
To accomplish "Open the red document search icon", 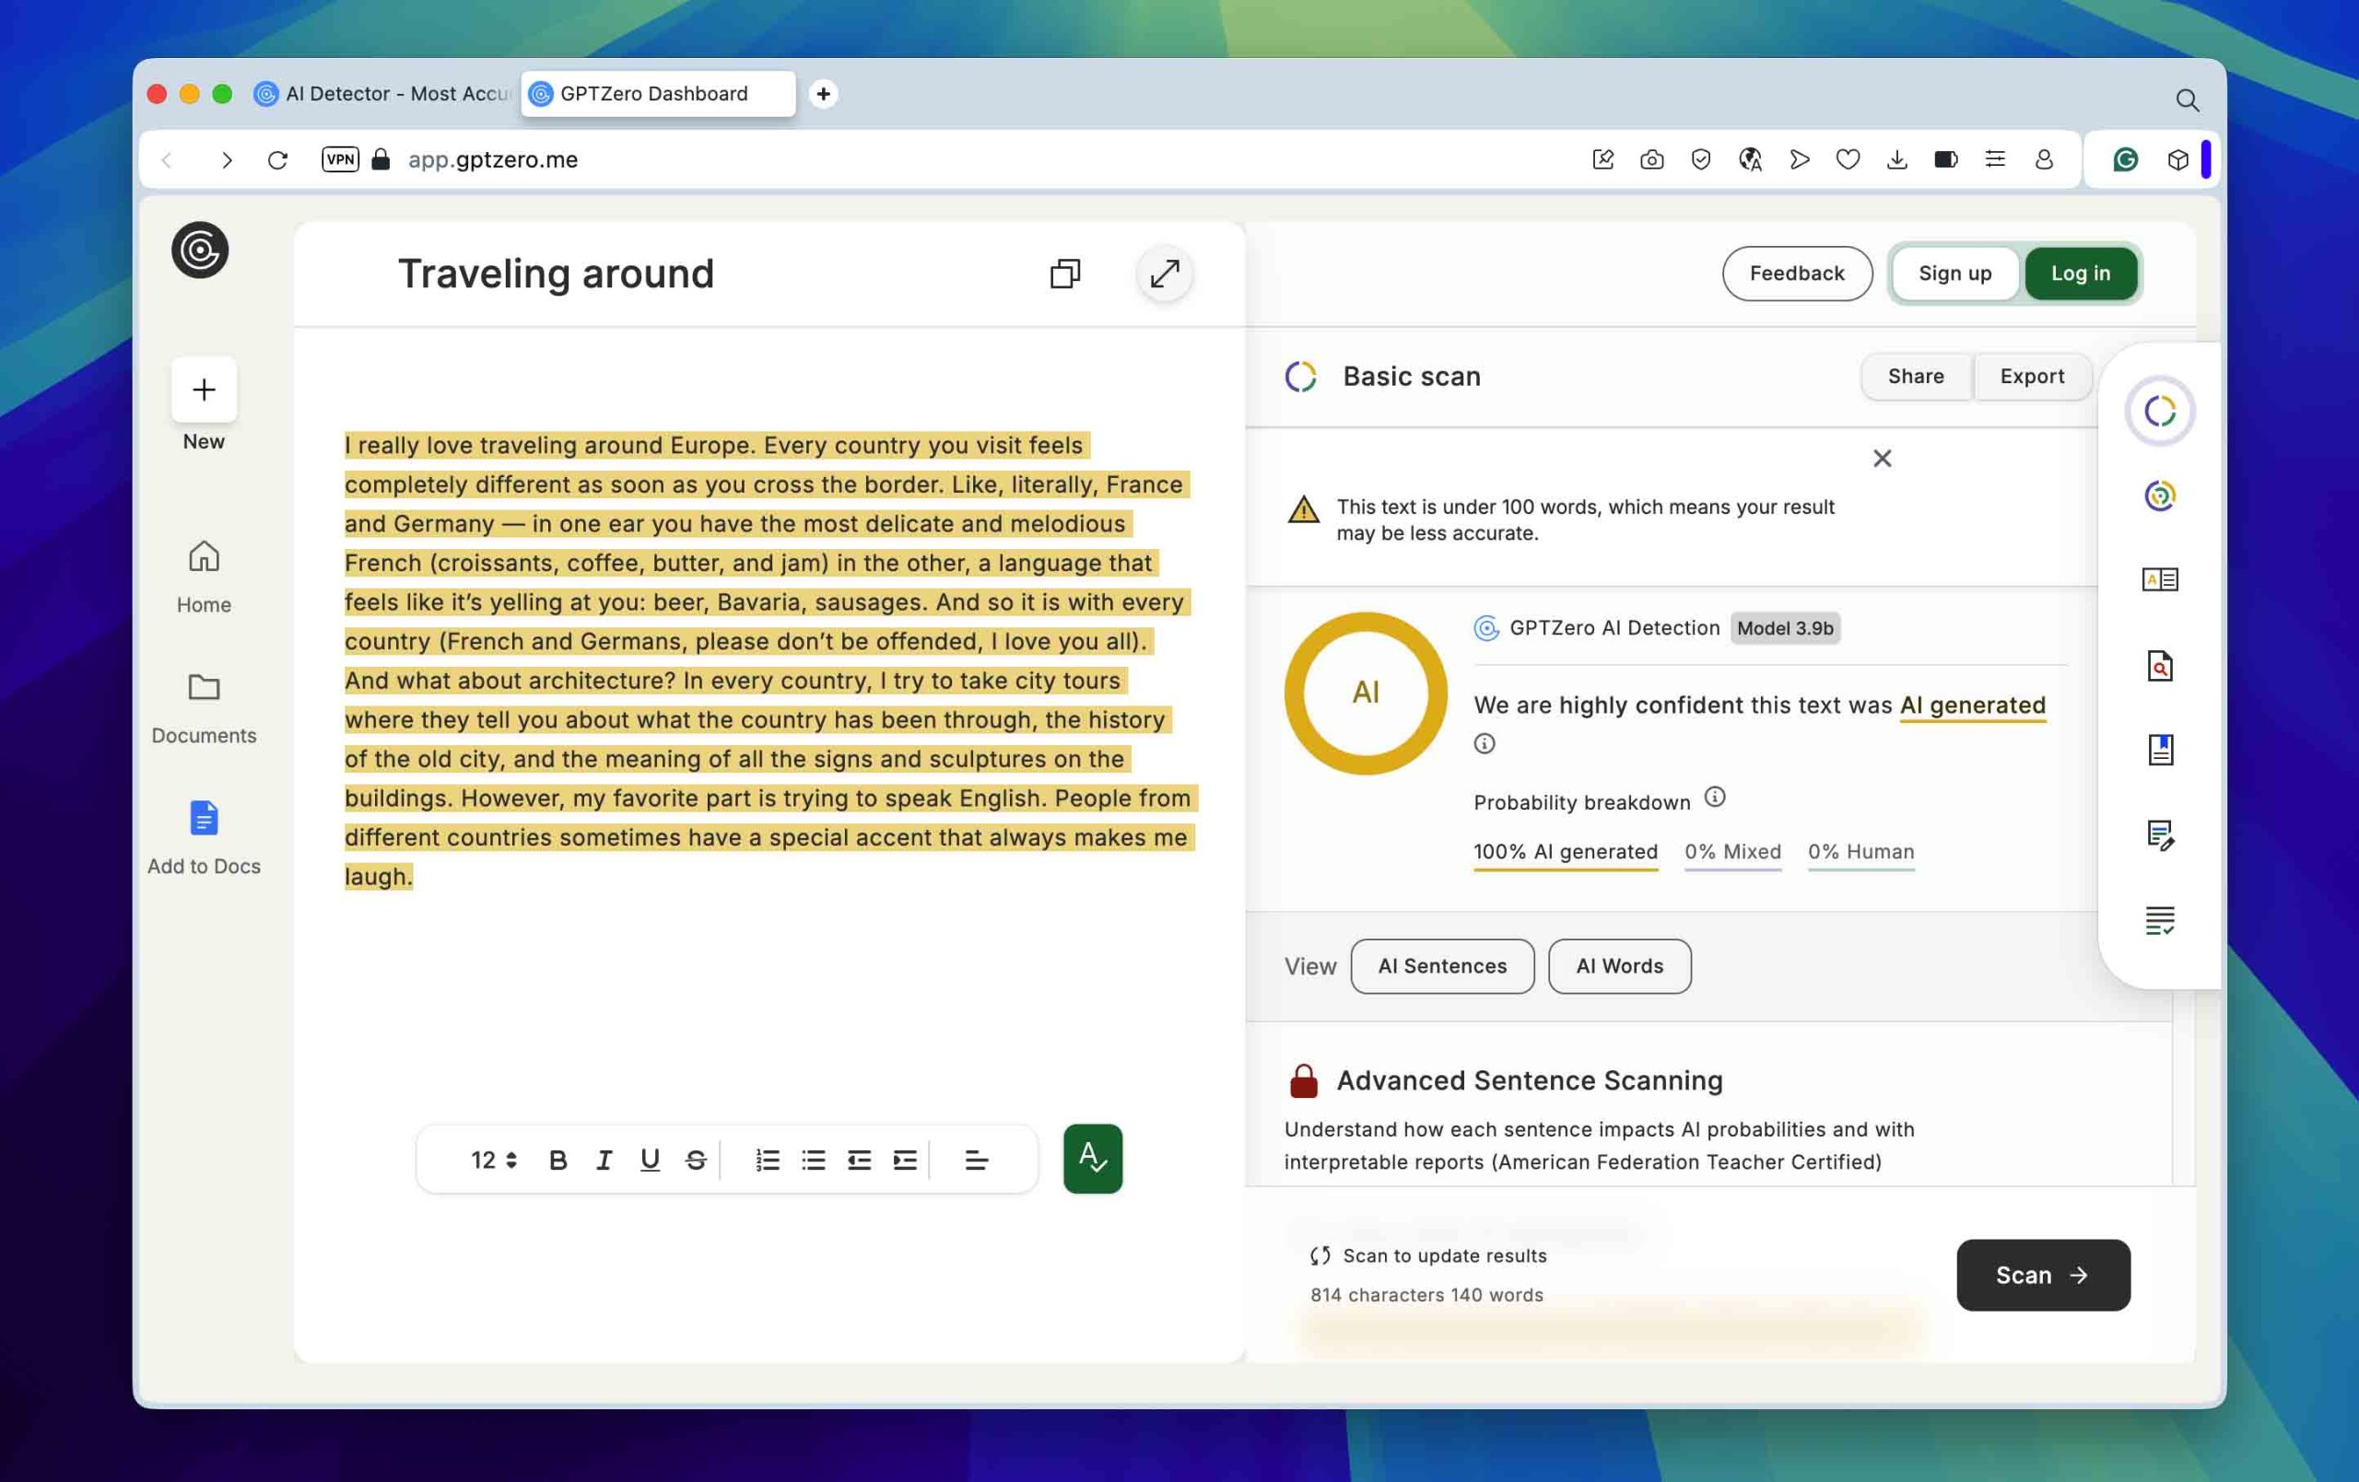I will pyautogui.click(x=2159, y=666).
